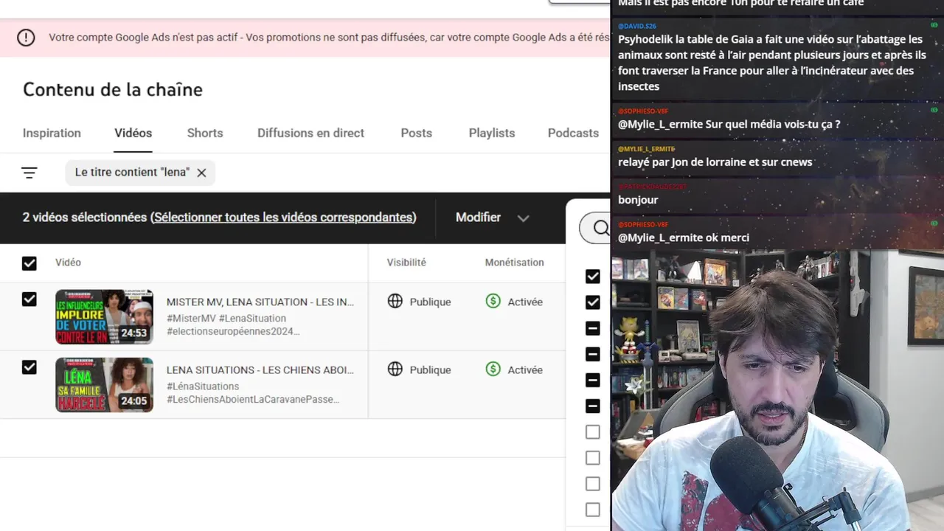Open the Podcasts tab
The width and height of the screenshot is (944, 531).
[x=573, y=133]
